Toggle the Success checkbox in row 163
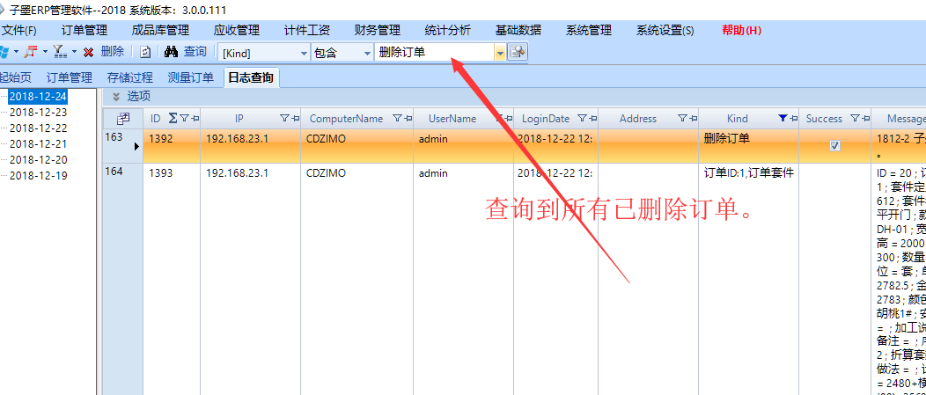The width and height of the screenshot is (926, 395). 834,146
